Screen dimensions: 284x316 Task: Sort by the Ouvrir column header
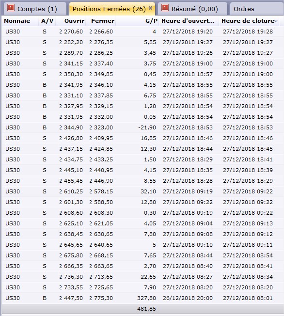tap(71, 21)
